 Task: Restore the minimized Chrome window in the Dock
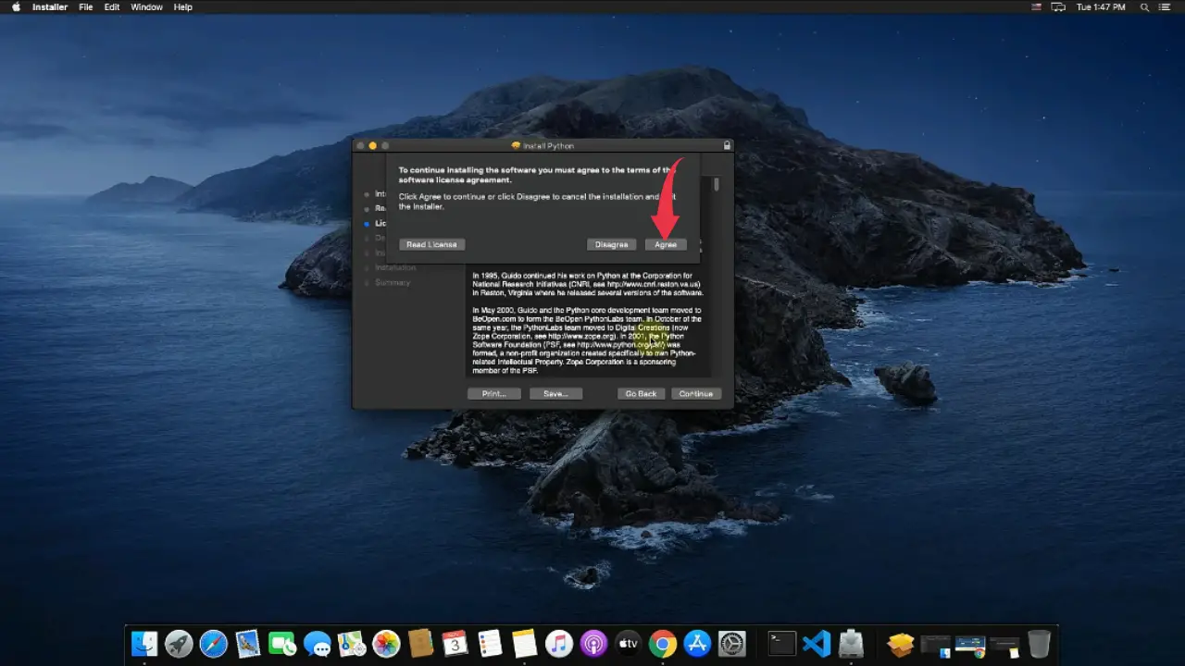pos(970,645)
